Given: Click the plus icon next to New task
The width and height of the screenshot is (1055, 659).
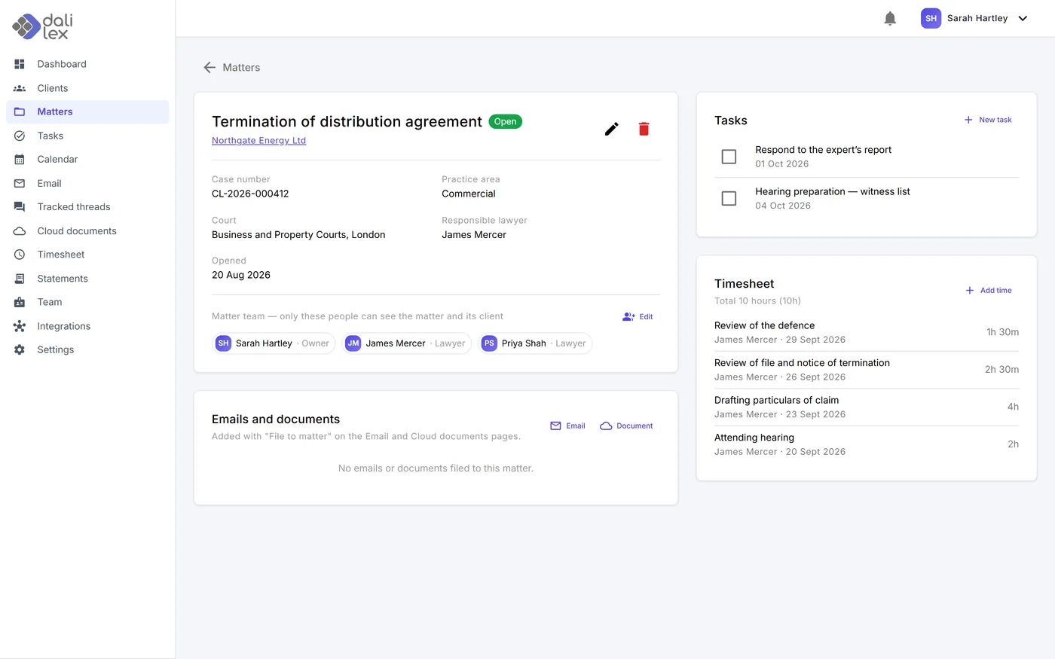Looking at the screenshot, I should [x=968, y=120].
